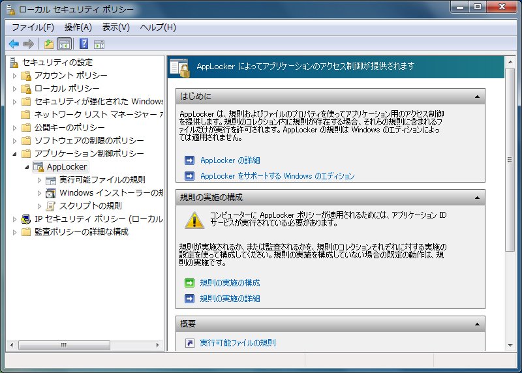
Task: Click the tree pane horizontal scrollbar thumb
Action: click(64, 345)
